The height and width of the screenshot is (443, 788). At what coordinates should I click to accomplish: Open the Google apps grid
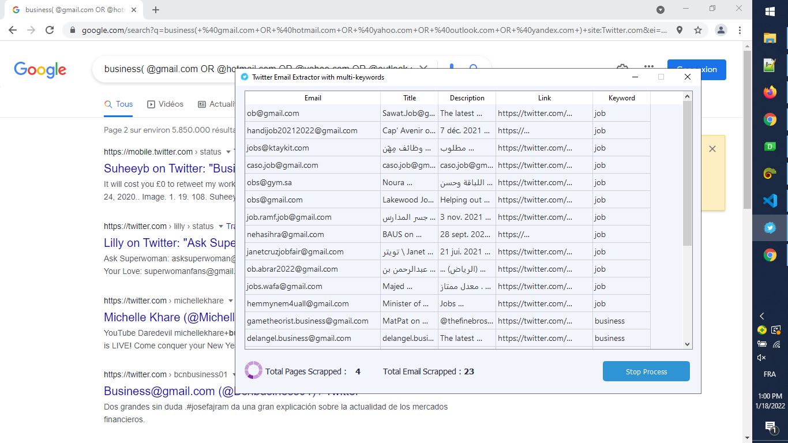pyautogui.click(x=649, y=68)
